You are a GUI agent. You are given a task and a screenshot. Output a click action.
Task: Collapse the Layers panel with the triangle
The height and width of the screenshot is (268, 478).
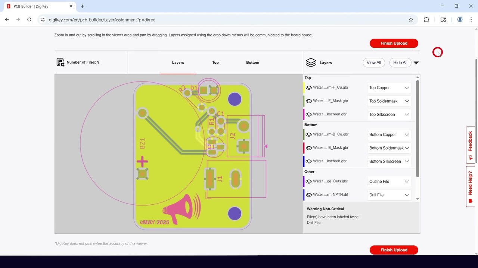point(416,63)
